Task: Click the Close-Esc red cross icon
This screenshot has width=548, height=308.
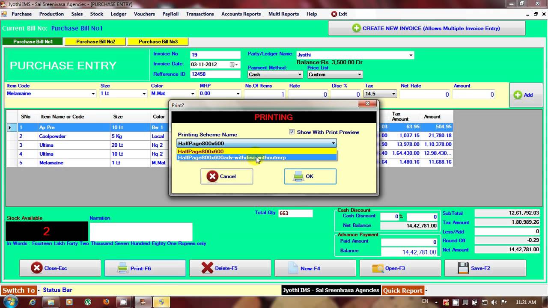Action: click(x=37, y=268)
